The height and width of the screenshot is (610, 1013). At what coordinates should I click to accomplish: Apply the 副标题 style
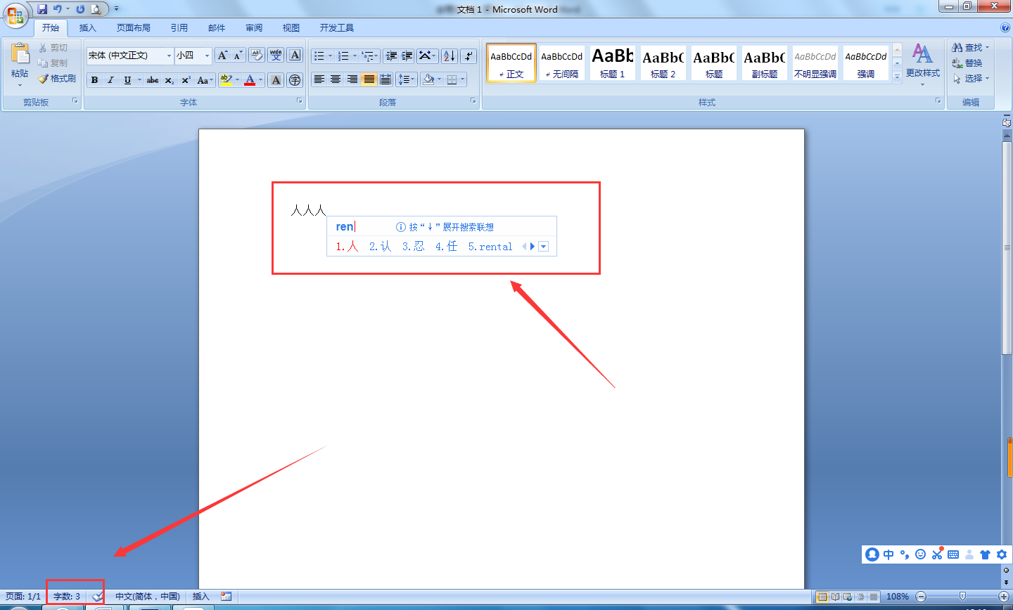(764, 63)
